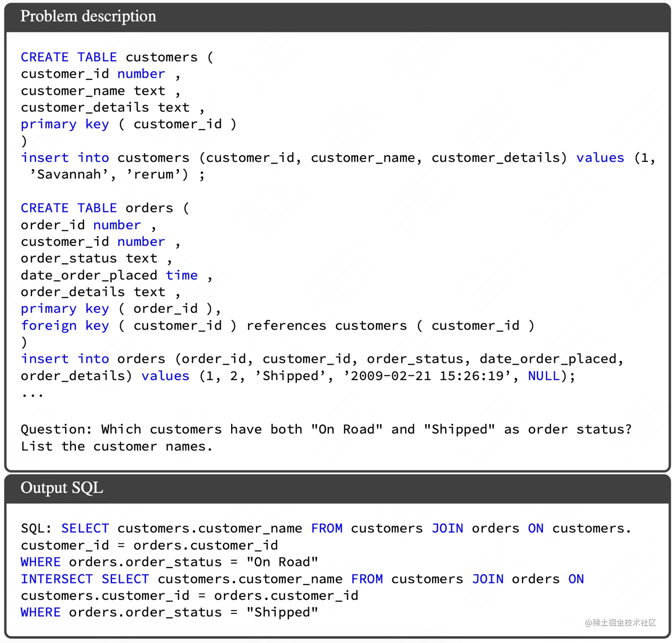Click the line 'CREATE TABLE customers ('
672x643 pixels.
117,57
